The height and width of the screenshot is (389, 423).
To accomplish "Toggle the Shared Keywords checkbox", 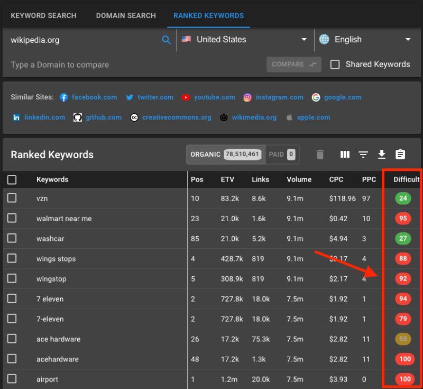I will 335,65.
